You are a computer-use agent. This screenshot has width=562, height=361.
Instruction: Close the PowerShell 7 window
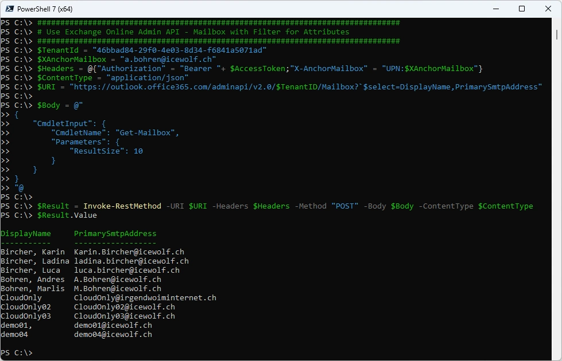click(548, 9)
